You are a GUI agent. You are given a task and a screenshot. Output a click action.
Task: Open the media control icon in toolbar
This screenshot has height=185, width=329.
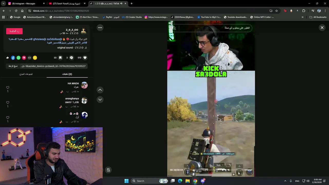(313, 11)
